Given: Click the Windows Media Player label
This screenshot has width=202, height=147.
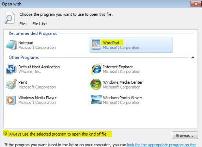Looking at the screenshot, I should [37, 98].
